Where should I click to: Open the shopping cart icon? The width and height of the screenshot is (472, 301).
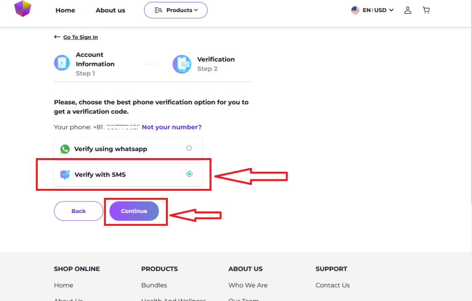click(426, 10)
